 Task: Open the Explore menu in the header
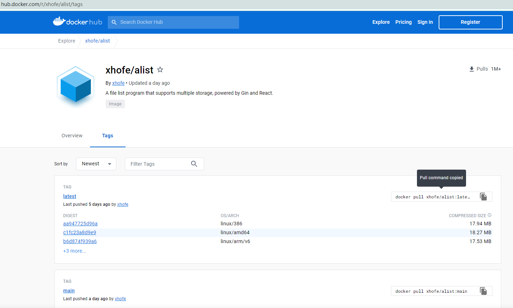tap(381, 22)
